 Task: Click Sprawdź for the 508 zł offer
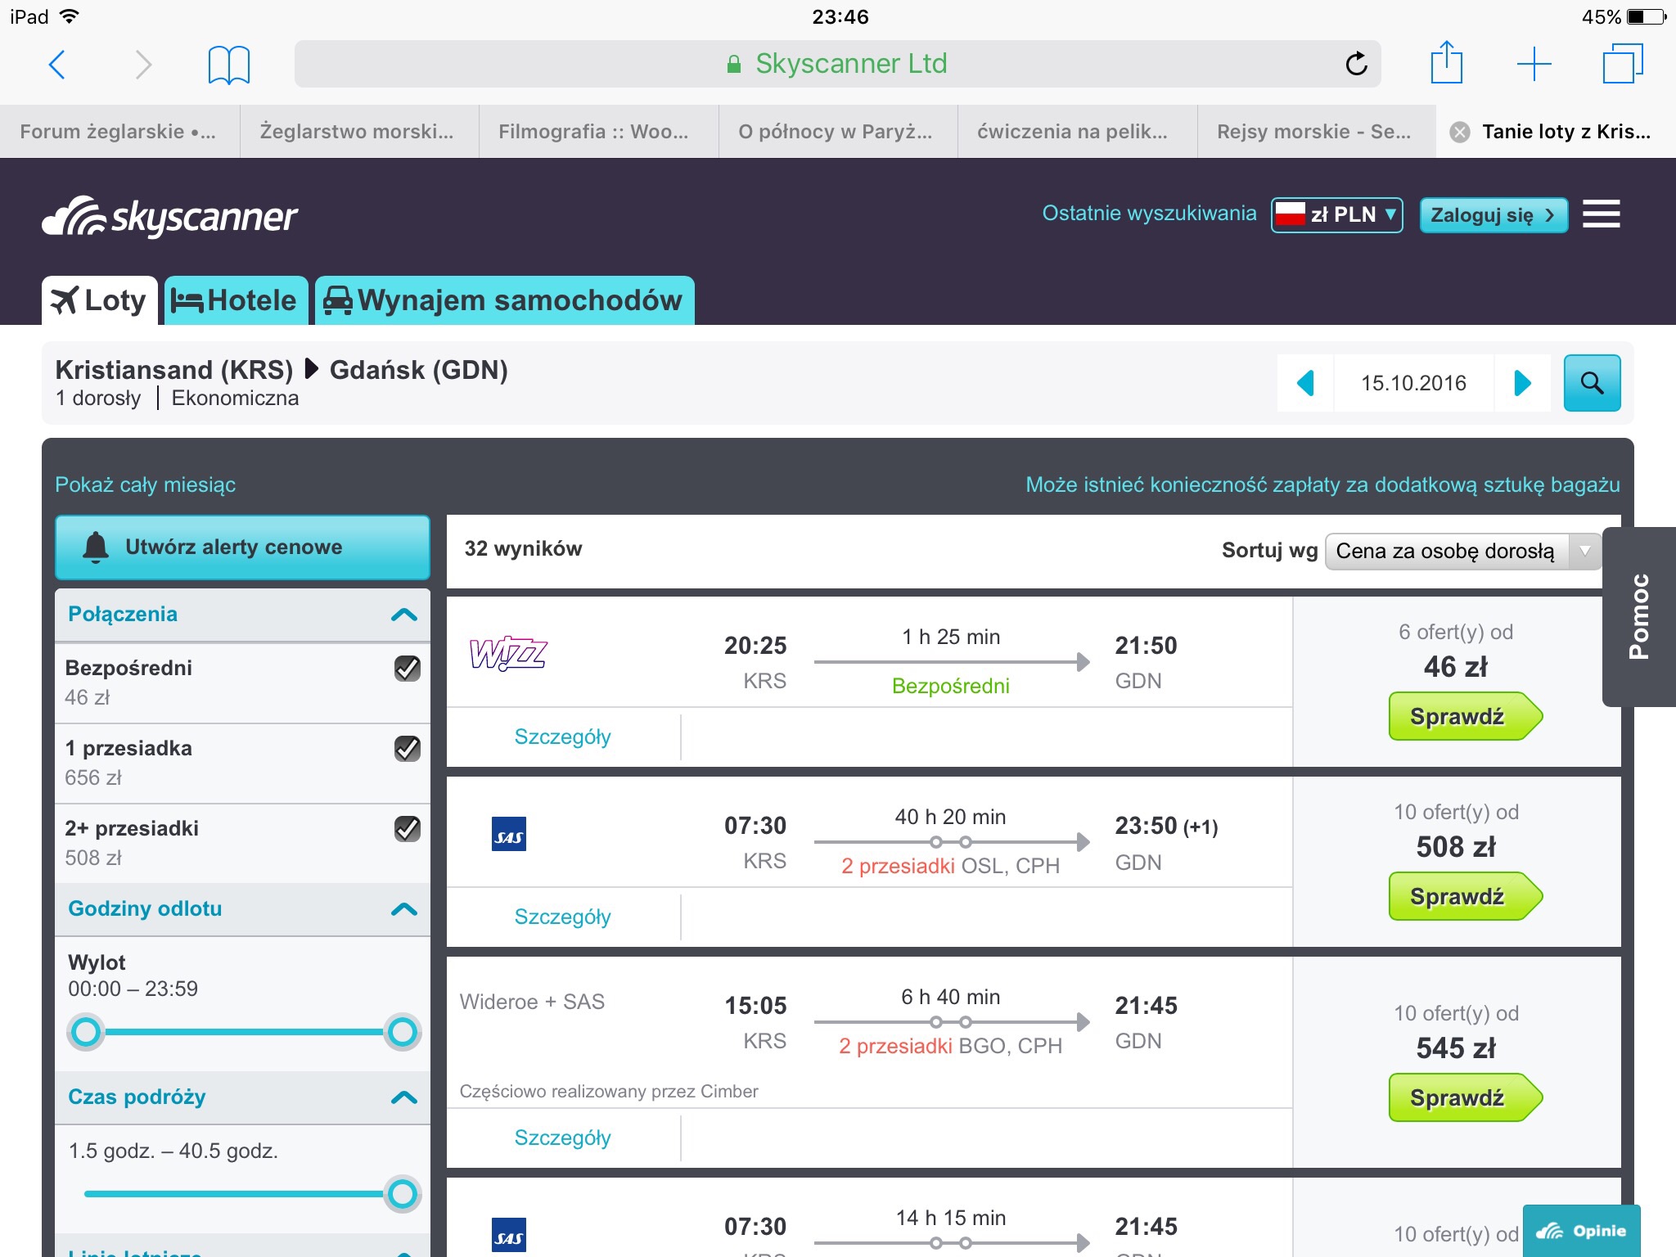click(x=1465, y=896)
